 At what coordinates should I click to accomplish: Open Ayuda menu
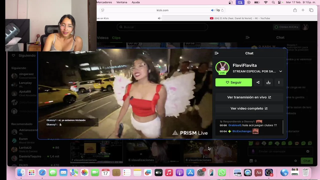coord(136,2)
